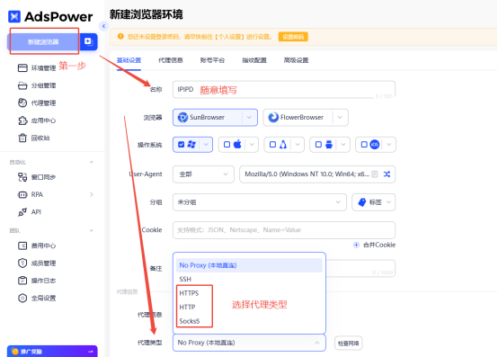This screenshot has height=357, width=498.
Task: Click the Cookie input field
Action: [284, 230]
